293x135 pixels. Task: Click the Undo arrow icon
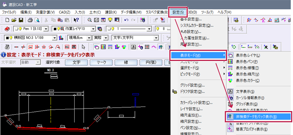[x=126, y=20]
